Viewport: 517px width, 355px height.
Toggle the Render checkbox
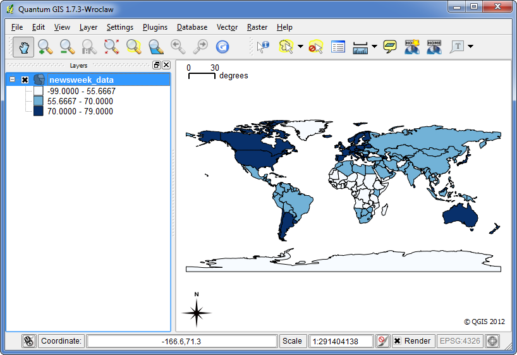pyautogui.click(x=398, y=341)
